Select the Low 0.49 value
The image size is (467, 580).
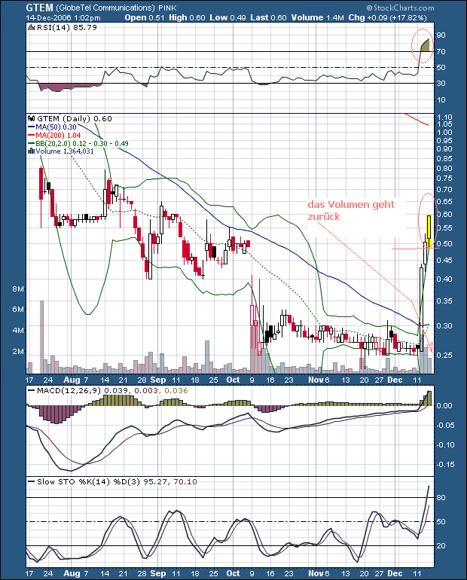coord(227,18)
